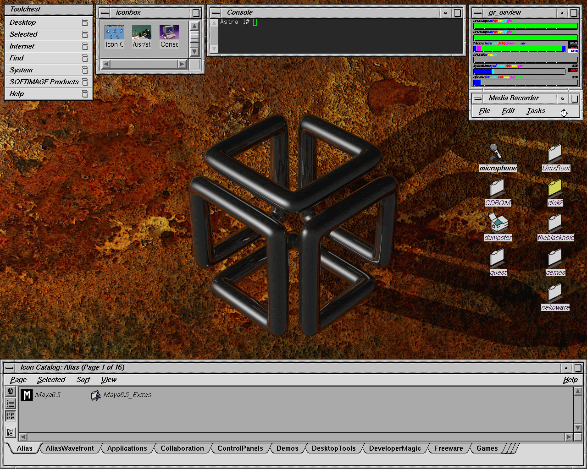Open the Sort menu in Icon Catalog

click(83, 380)
